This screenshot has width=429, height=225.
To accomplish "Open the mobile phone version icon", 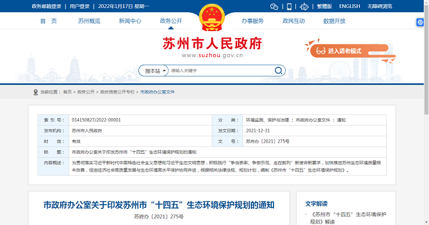I will pyautogui.click(x=289, y=6).
